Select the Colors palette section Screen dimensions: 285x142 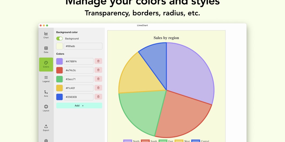pos(46,64)
